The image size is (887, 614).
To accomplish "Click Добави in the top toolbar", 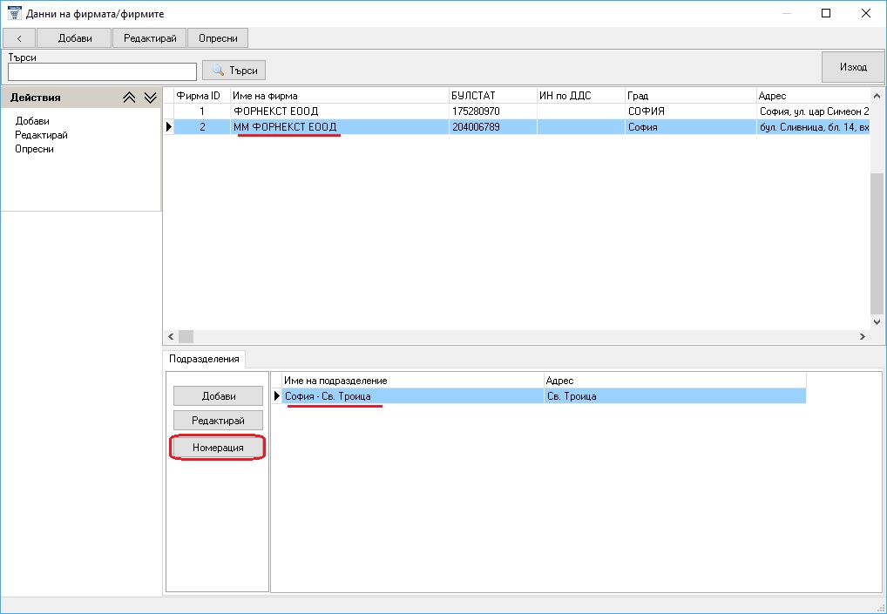I will click(75, 38).
